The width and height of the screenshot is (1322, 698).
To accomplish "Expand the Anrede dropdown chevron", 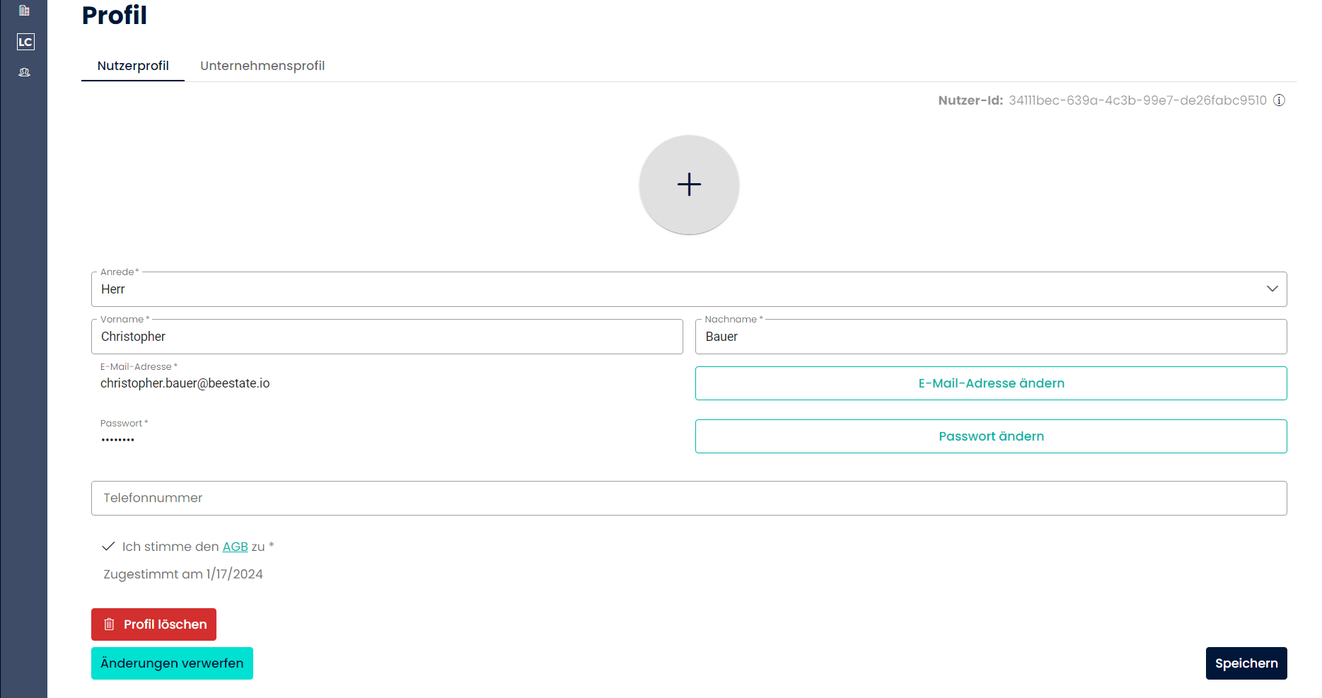I will click(1272, 289).
